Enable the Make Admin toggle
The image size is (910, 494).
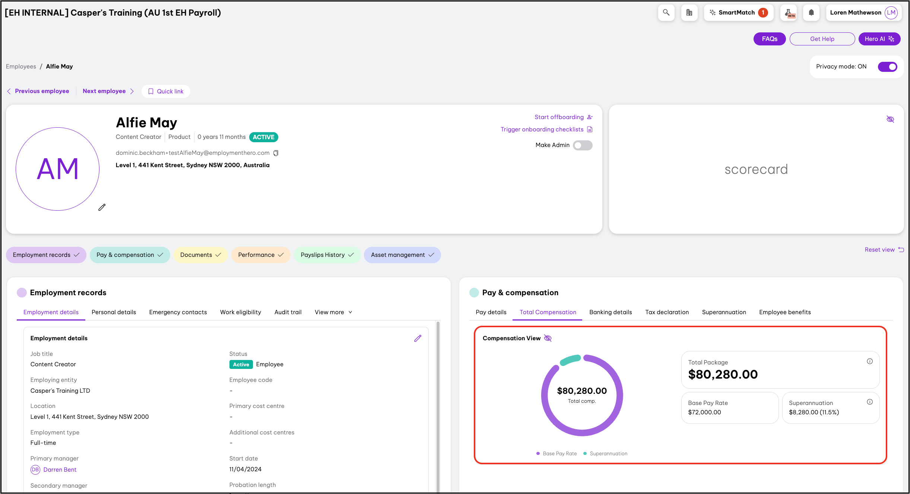(x=583, y=145)
